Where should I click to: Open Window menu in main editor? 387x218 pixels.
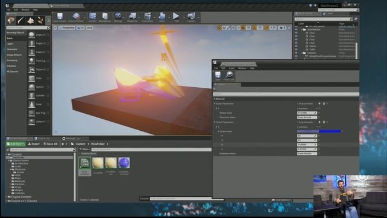click(x=25, y=10)
